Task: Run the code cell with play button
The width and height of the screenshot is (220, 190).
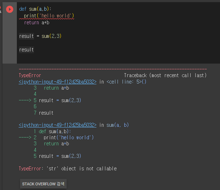Action: (10, 9)
